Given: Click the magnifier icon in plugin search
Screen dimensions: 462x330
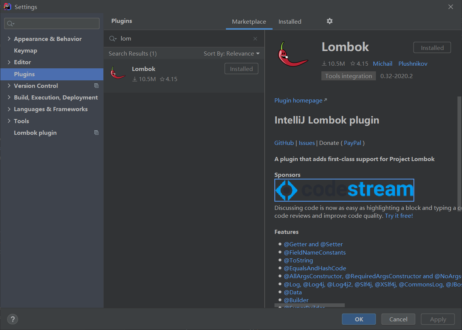Looking at the screenshot, I should pyautogui.click(x=113, y=39).
